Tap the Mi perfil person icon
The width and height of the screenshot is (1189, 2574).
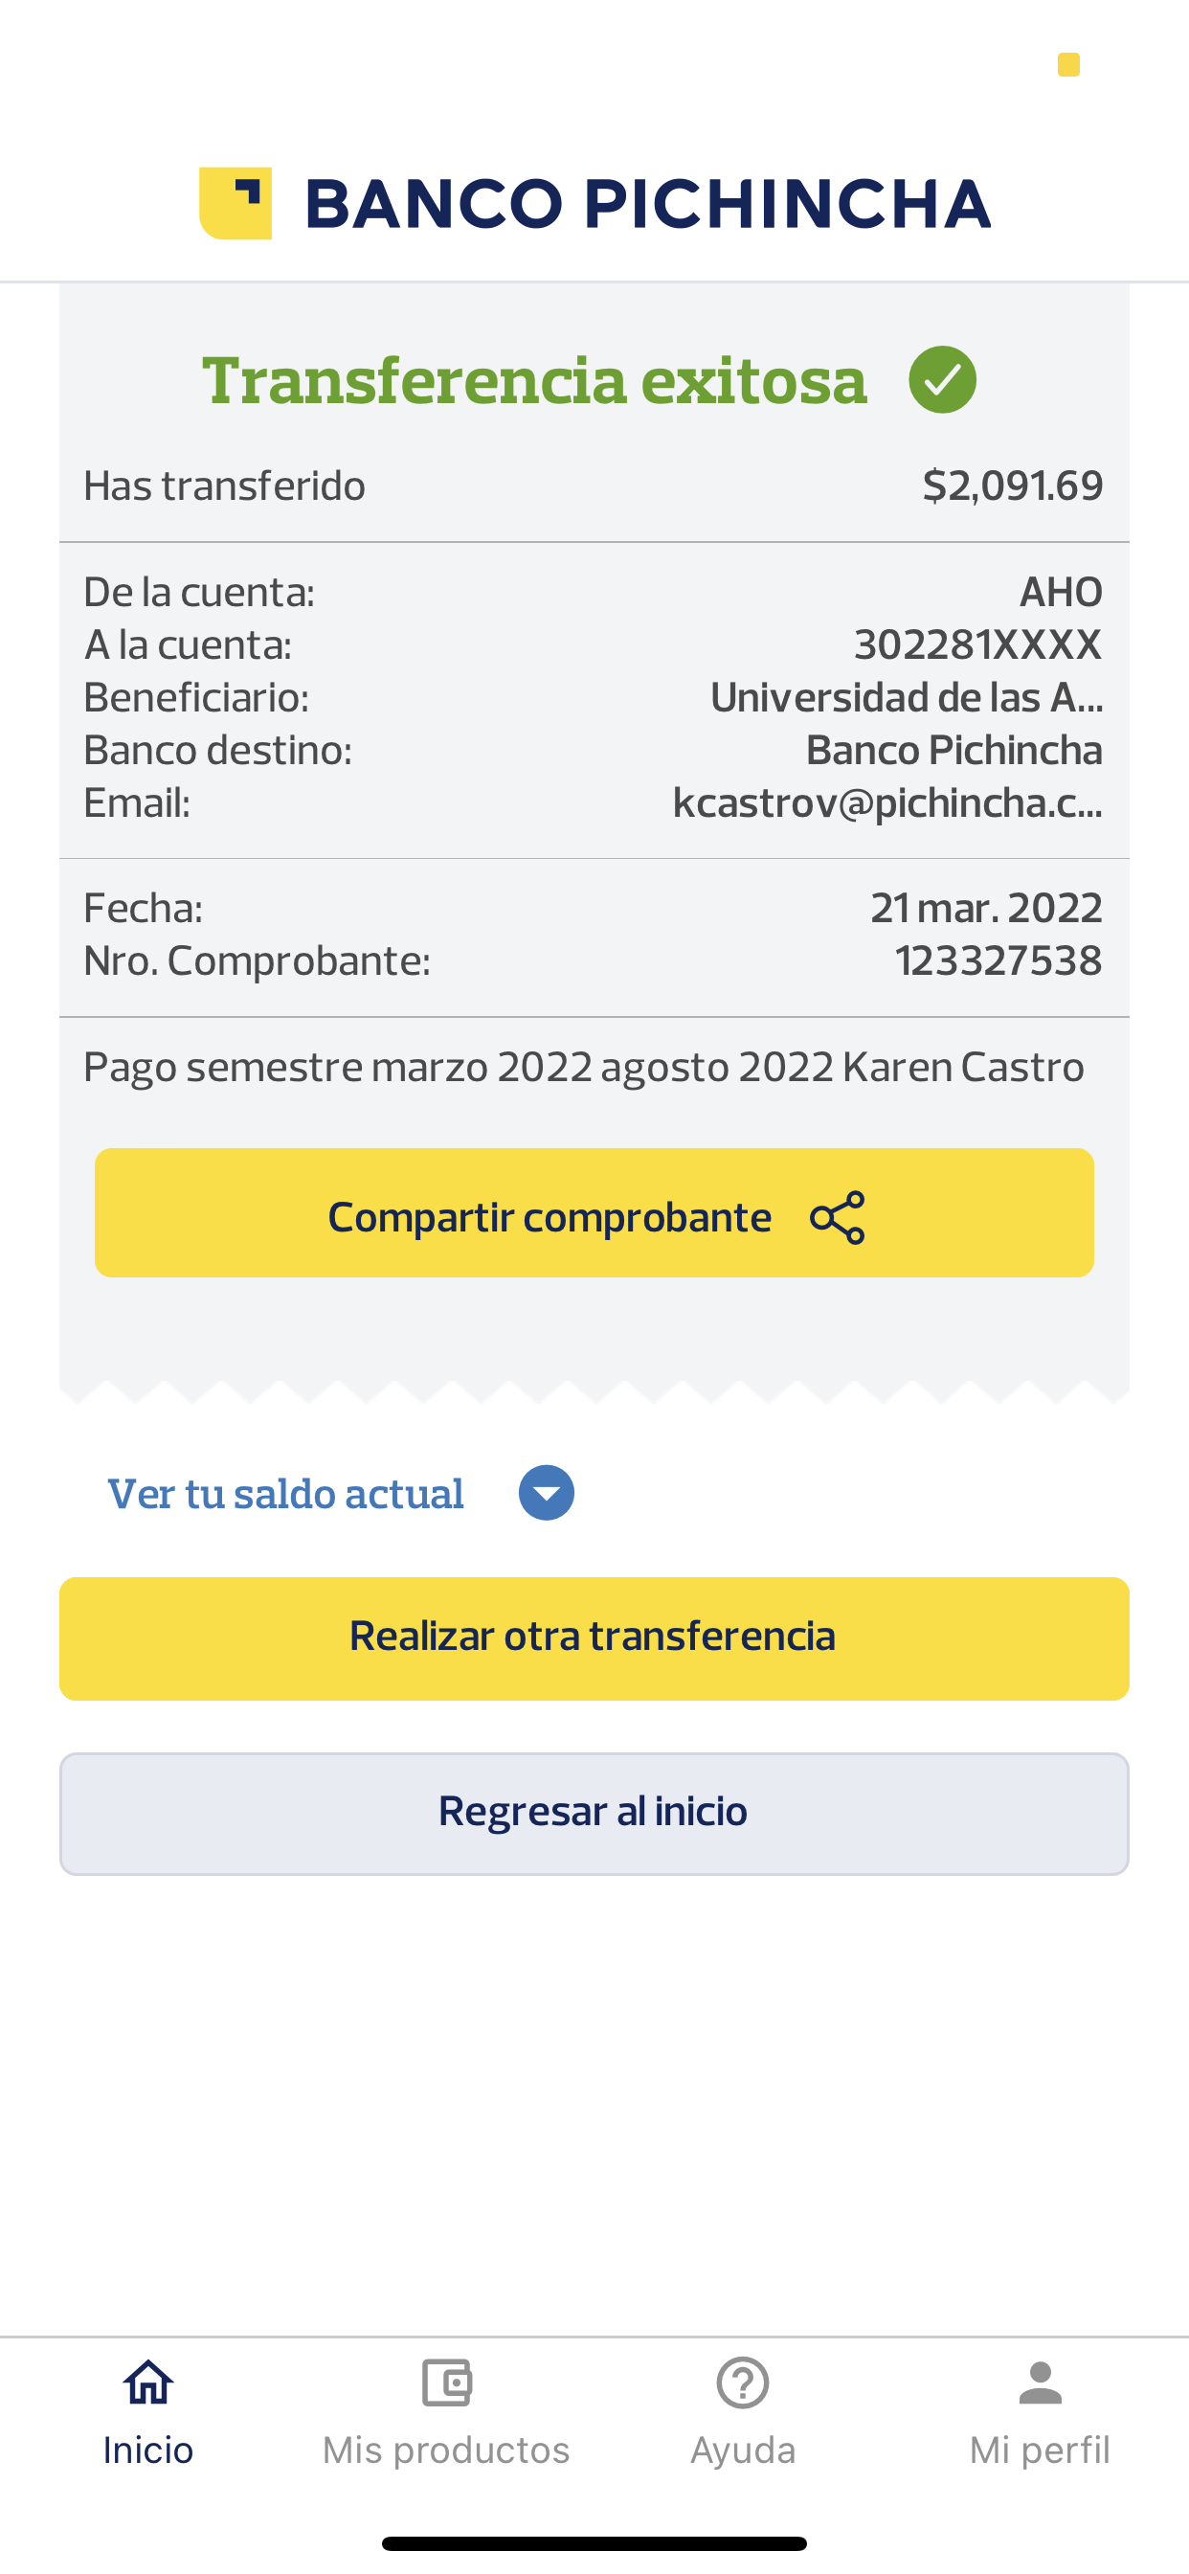pyautogui.click(x=1039, y=2382)
